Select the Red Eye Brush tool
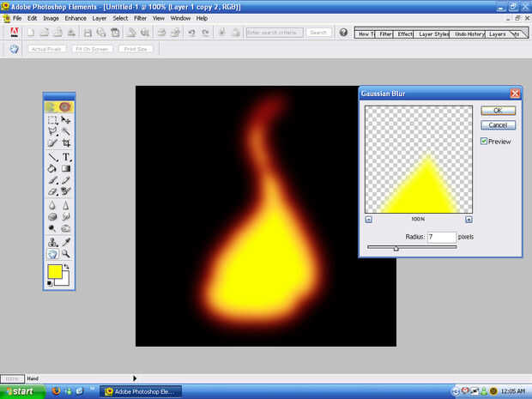532x399 pixels. [x=65, y=191]
